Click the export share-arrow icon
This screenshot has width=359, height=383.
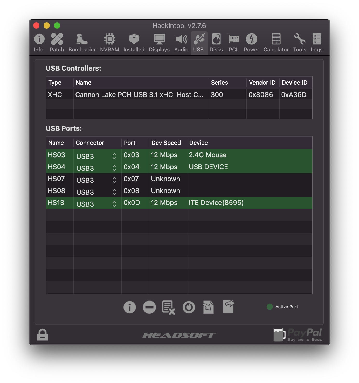click(x=229, y=306)
